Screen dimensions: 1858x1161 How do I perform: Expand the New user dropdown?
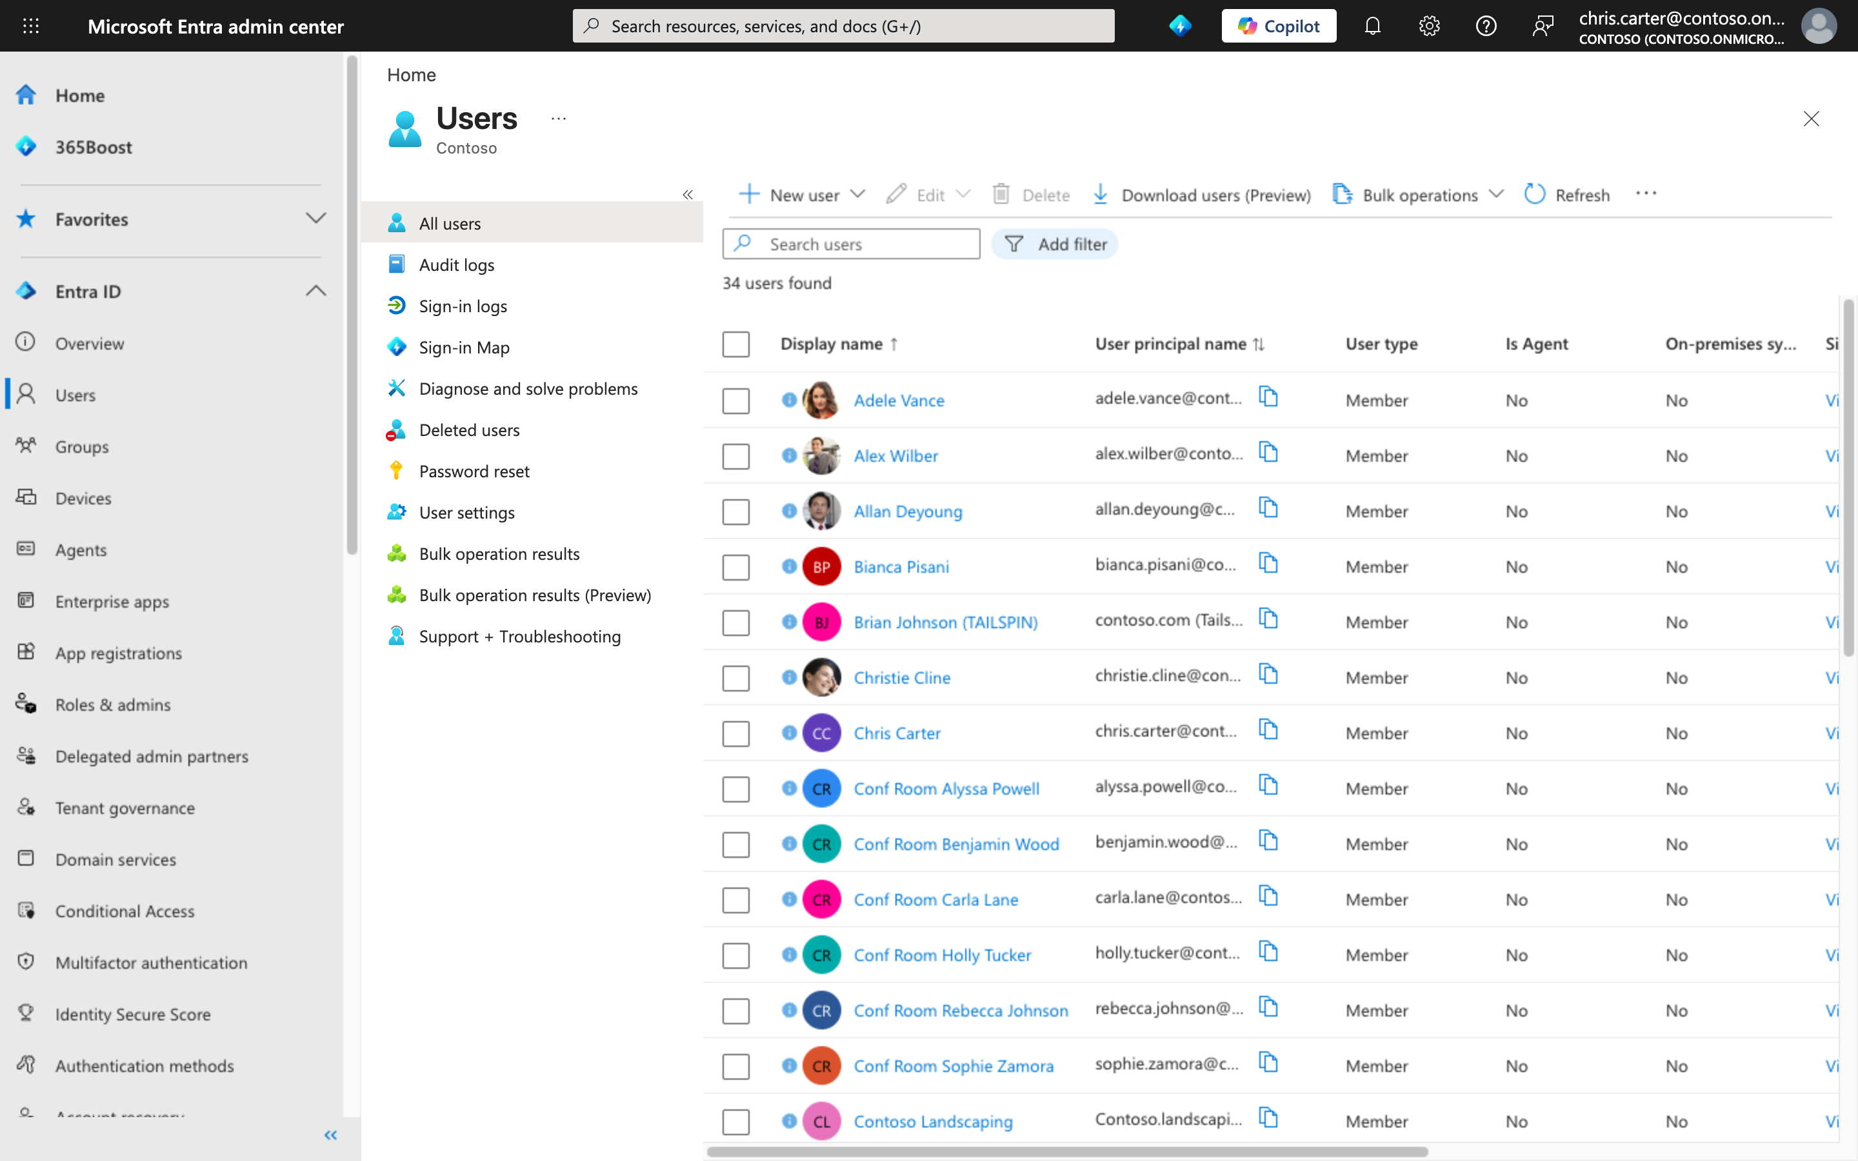tap(857, 194)
